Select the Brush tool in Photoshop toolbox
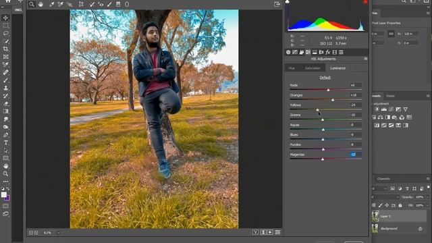The image size is (432, 243). tap(5, 80)
